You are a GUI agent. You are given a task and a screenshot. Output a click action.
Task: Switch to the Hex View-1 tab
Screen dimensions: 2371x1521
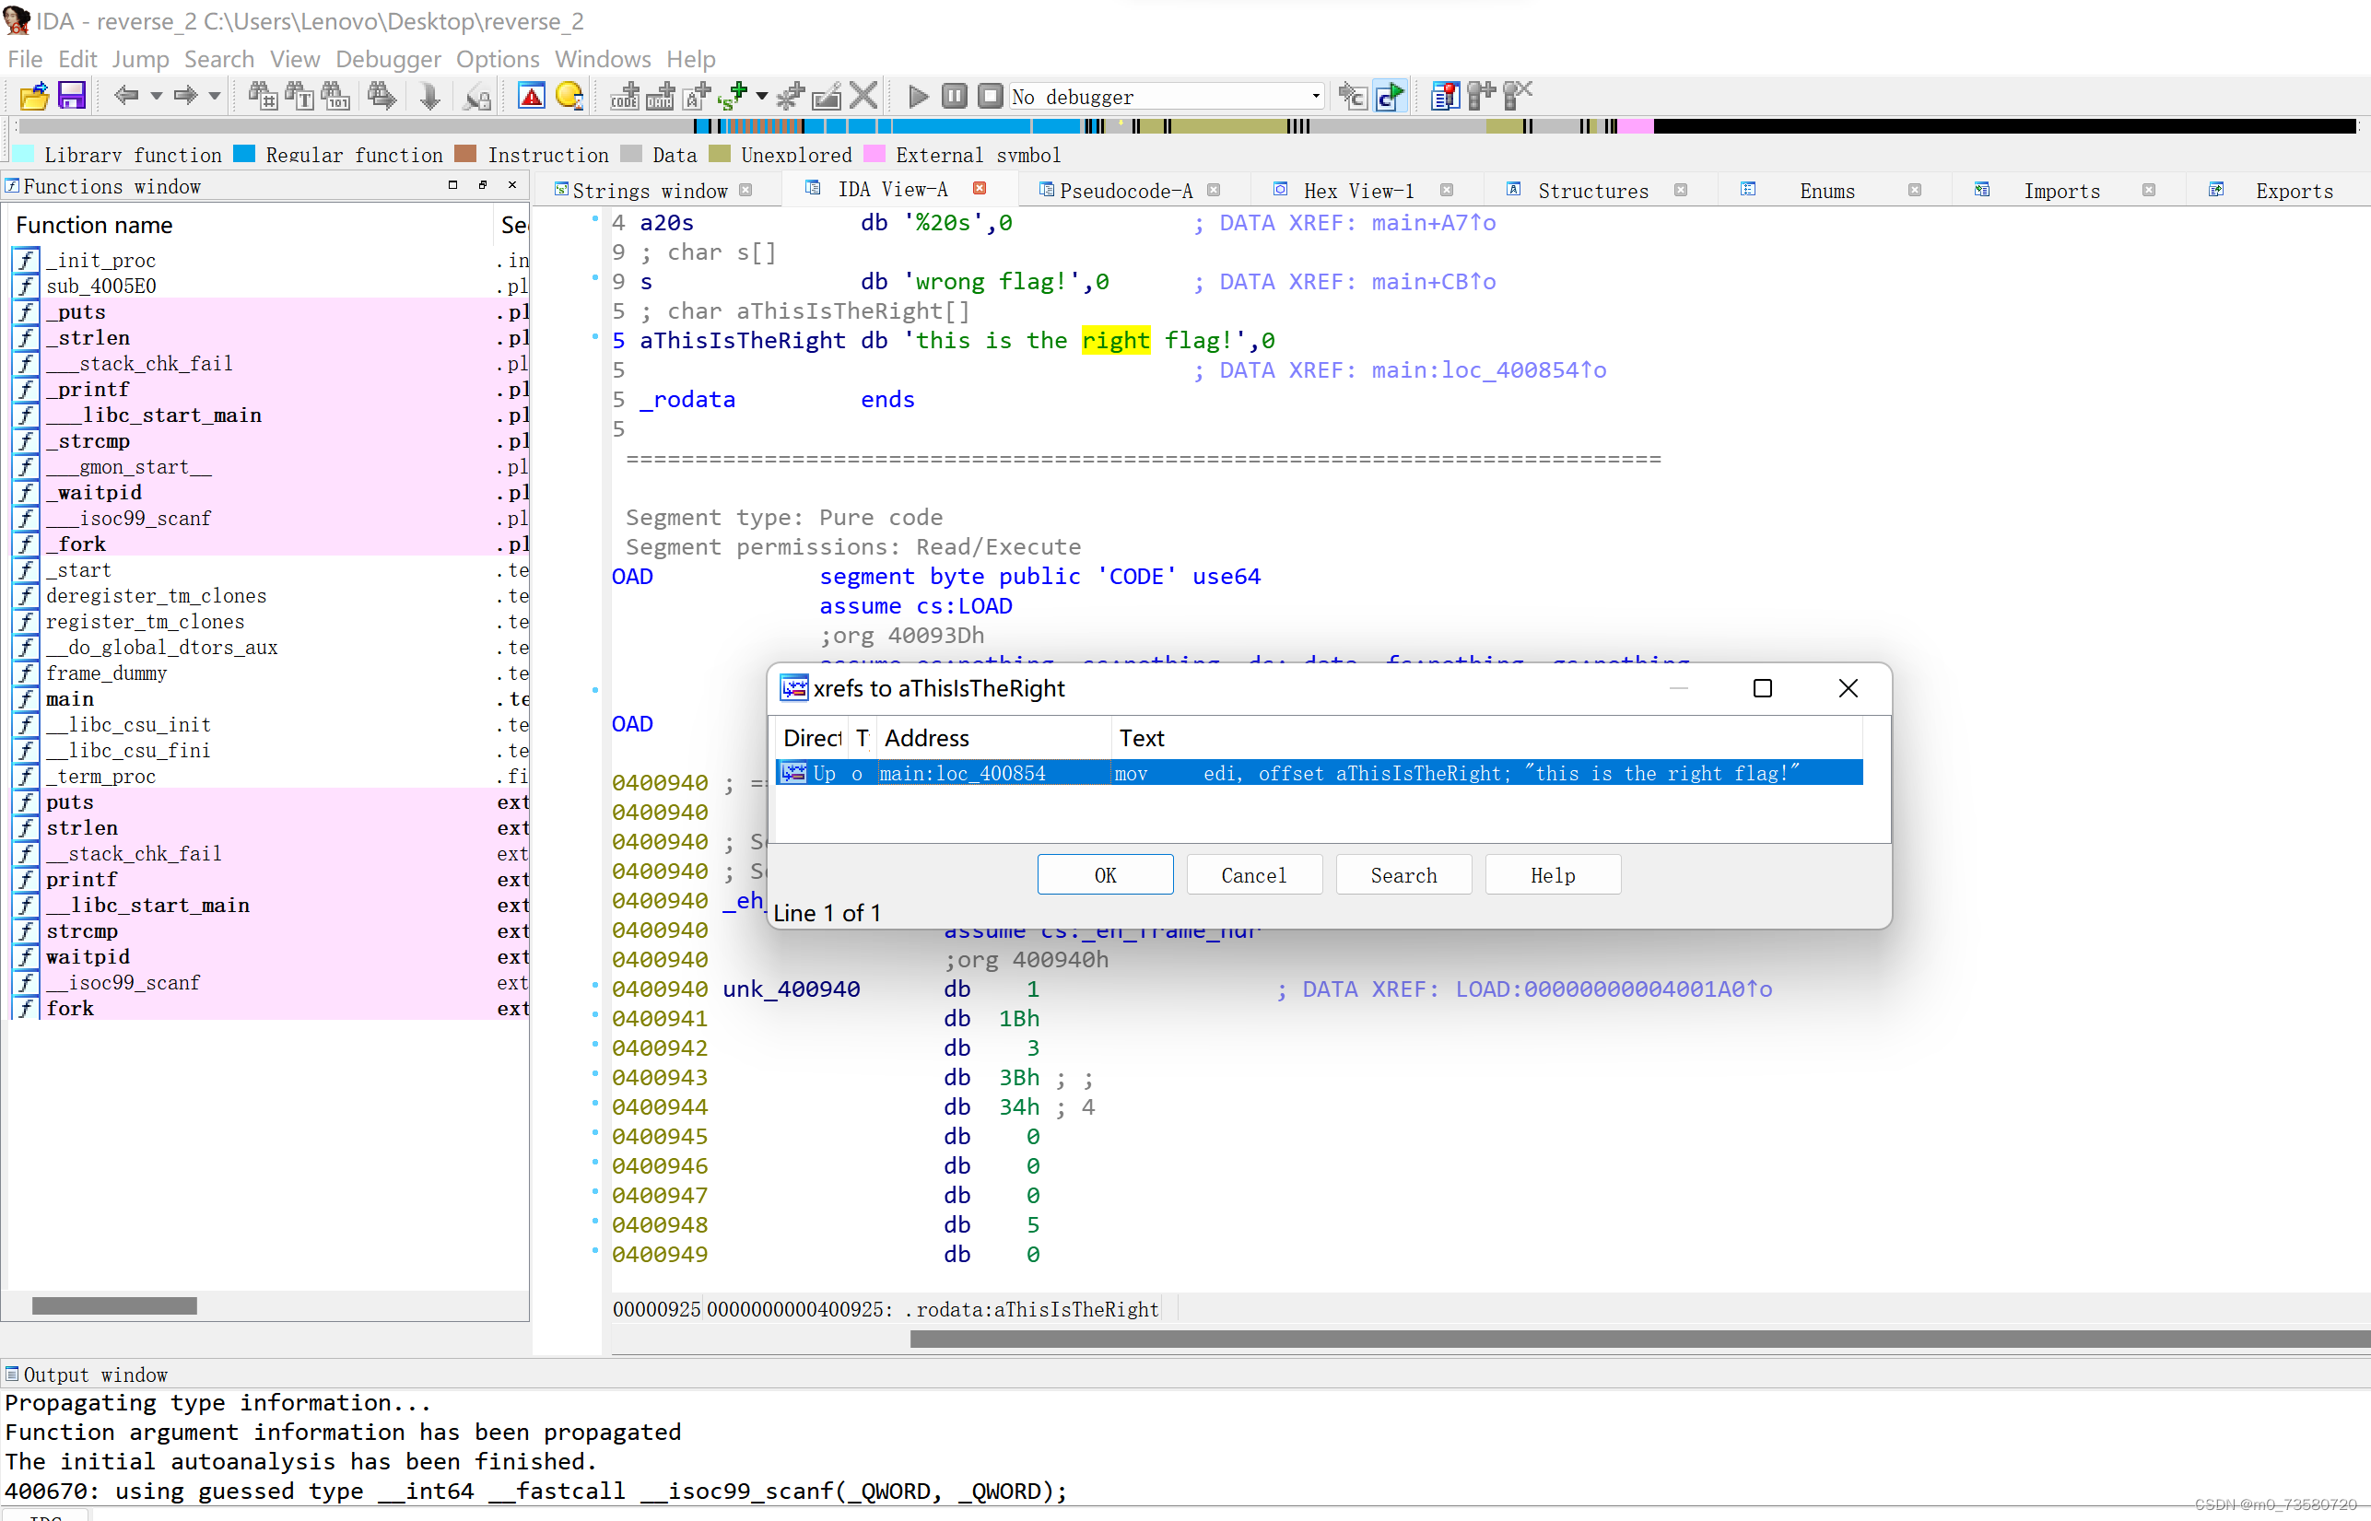[1357, 191]
